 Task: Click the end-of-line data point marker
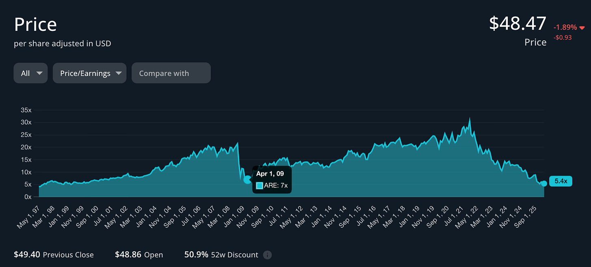pyautogui.click(x=544, y=183)
